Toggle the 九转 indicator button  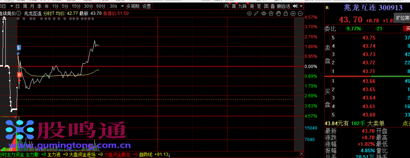click(x=242, y=6)
